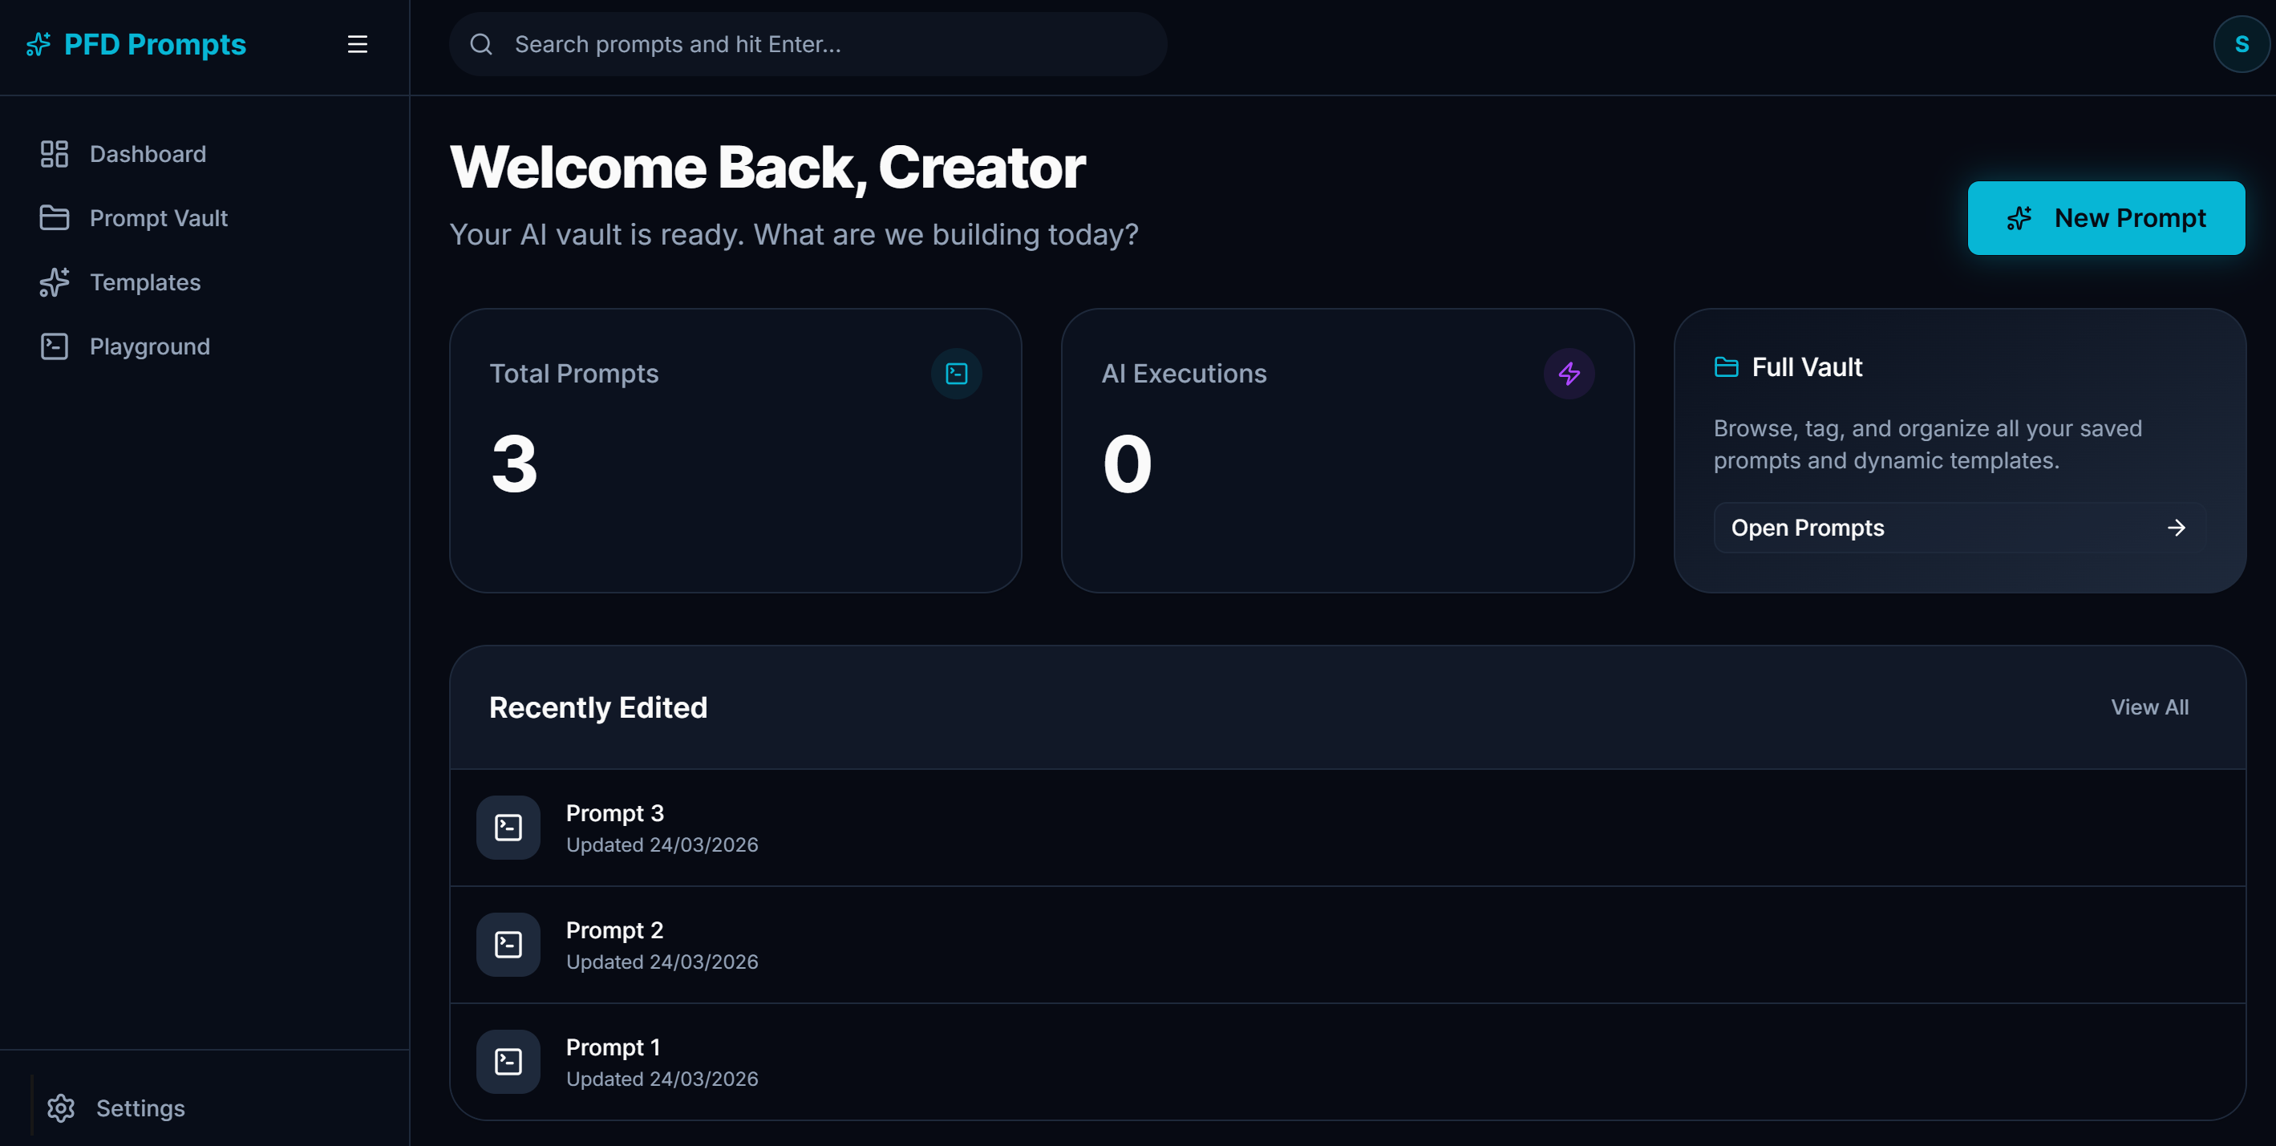Click the Full Vault folder icon
The height and width of the screenshot is (1146, 2276).
(1726, 366)
